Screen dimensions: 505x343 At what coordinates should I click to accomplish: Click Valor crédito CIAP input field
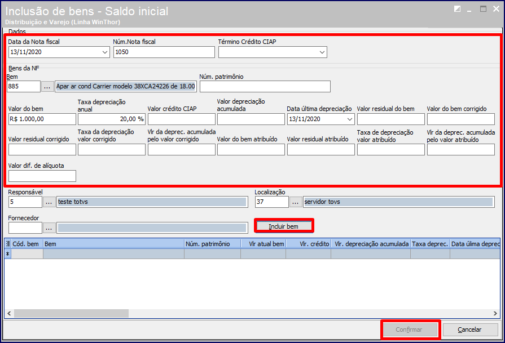(182, 119)
